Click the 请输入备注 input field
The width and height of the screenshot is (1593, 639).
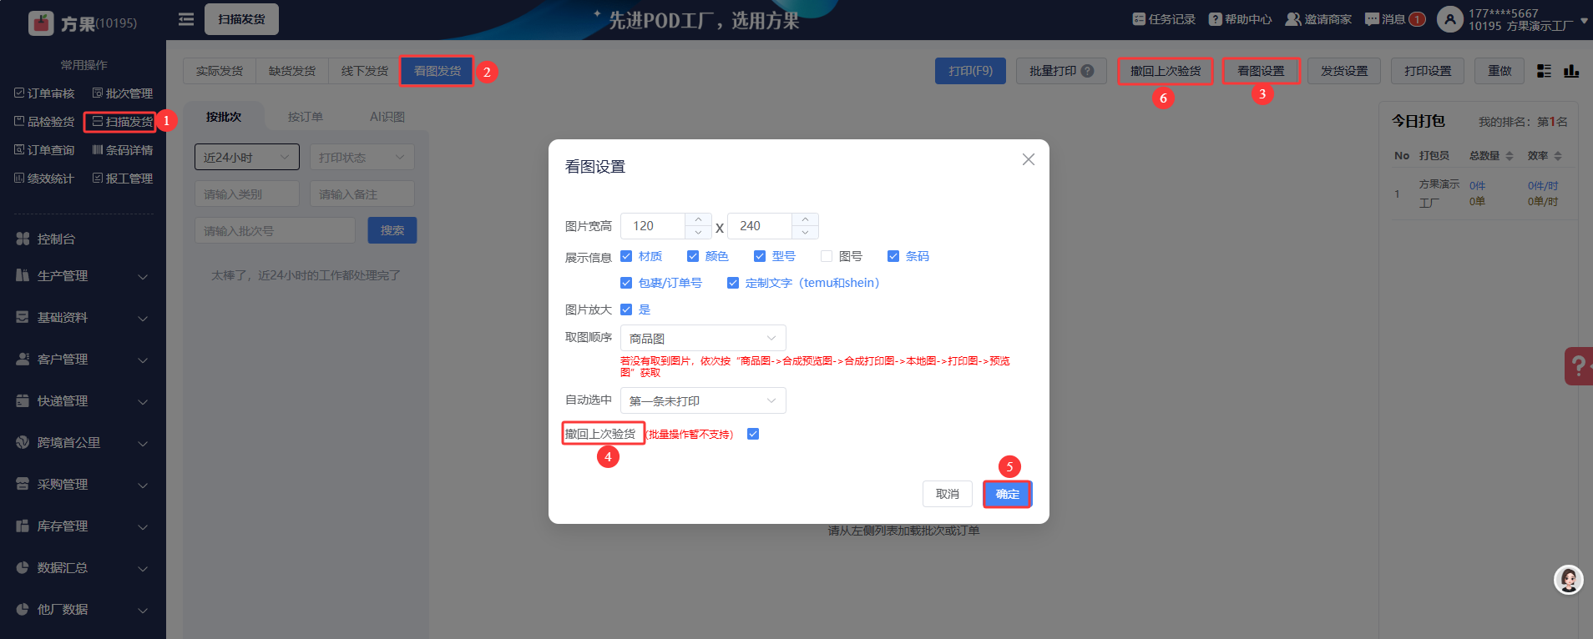362,194
